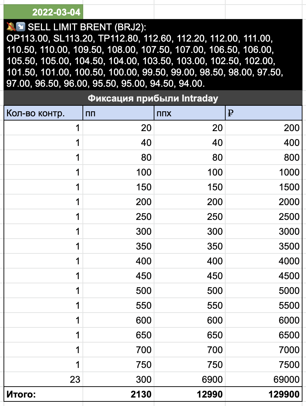Select the пп cell in the 800 ₽ row
Image resolution: width=306 pixels, height=406 pixels.
118,157
